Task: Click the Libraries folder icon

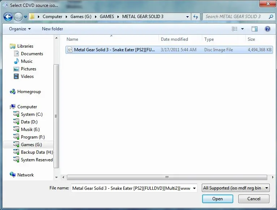Action: coord(13,46)
